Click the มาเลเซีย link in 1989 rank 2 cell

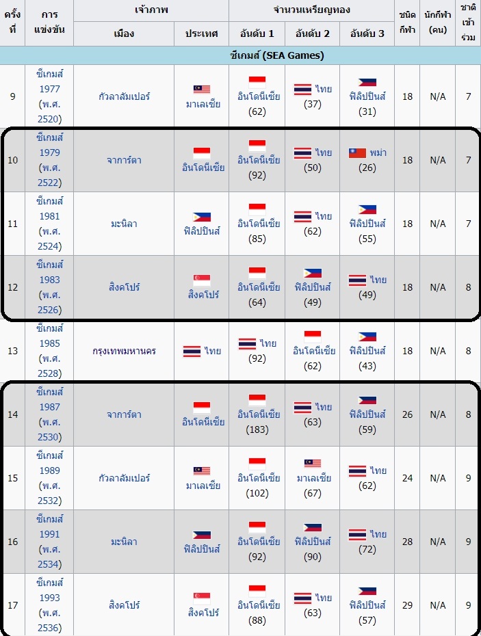tap(314, 478)
